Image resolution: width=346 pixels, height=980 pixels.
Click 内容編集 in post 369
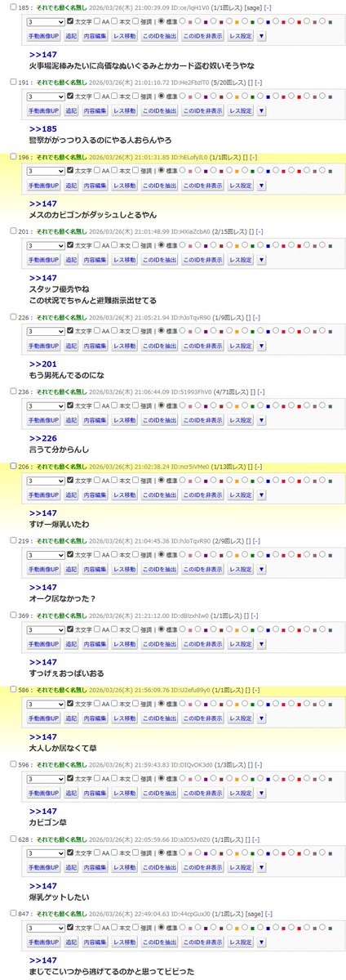95,644
